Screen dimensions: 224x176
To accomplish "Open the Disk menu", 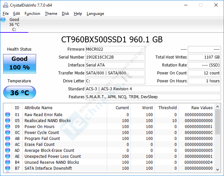I will 65,14.
